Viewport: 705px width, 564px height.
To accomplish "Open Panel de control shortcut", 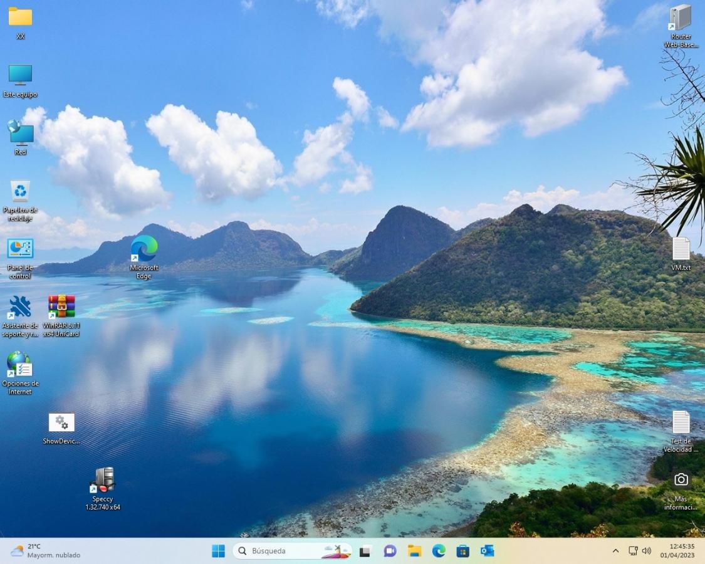I will click(20, 249).
